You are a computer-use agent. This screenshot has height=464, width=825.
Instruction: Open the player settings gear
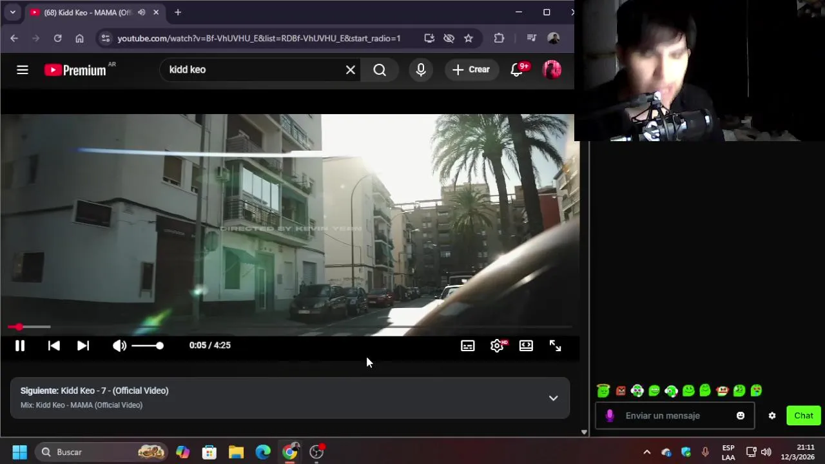click(x=497, y=346)
